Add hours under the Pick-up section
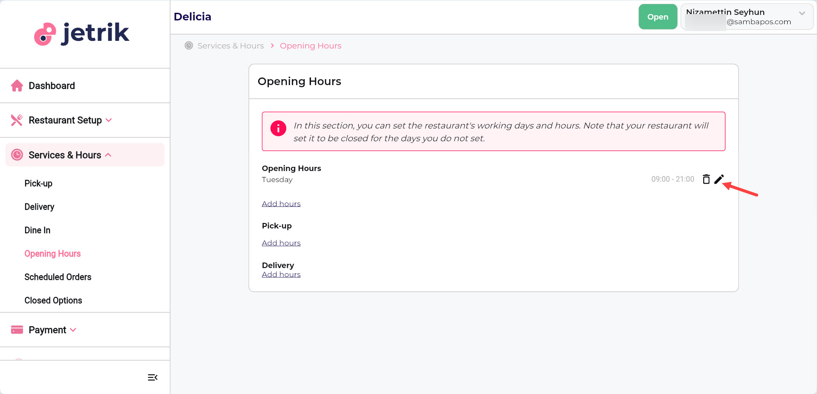The image size is (817, 394). click(x=281, y=243)
